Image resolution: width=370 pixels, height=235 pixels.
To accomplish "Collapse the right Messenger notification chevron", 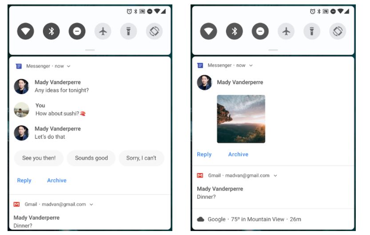I will pyautogui.click(x=251, y=65).
